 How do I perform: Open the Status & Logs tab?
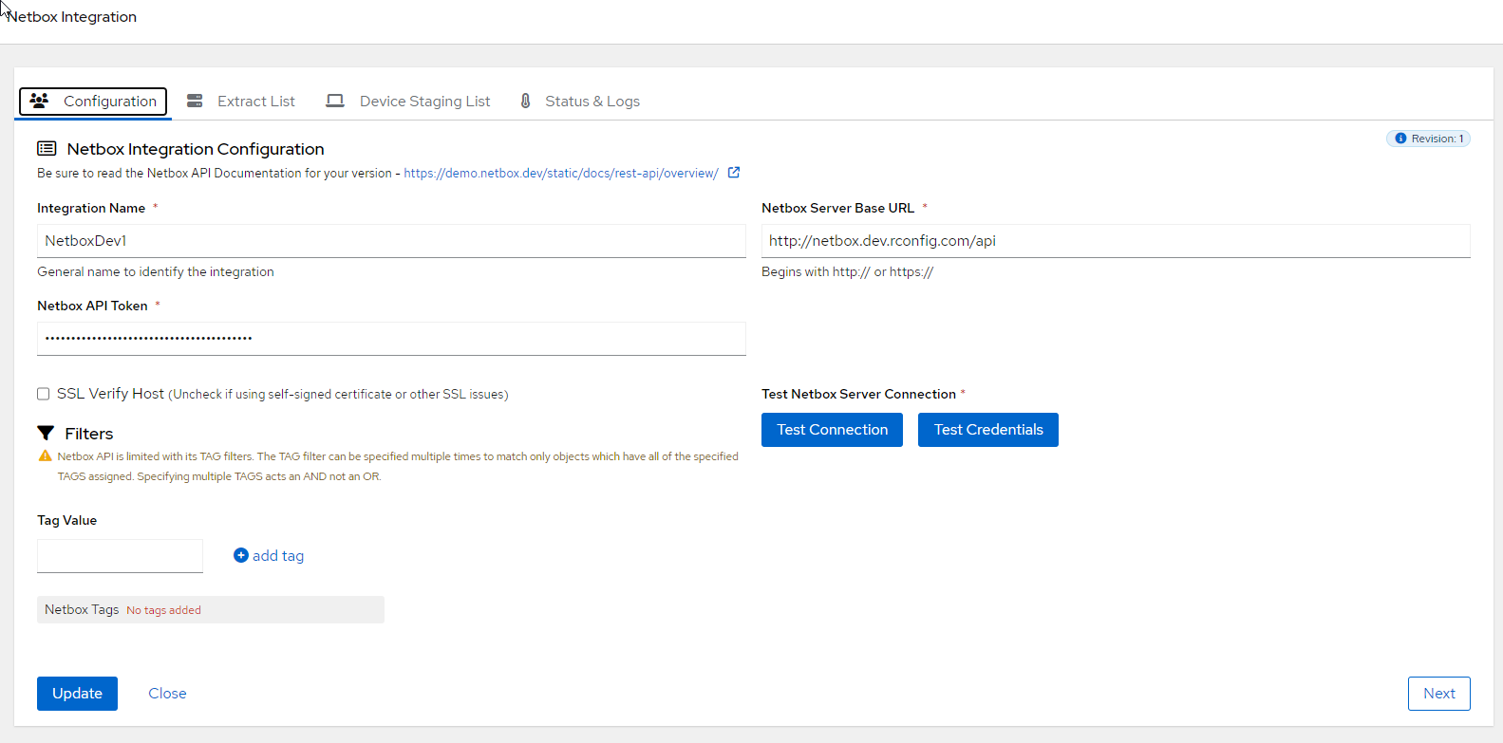580,102
